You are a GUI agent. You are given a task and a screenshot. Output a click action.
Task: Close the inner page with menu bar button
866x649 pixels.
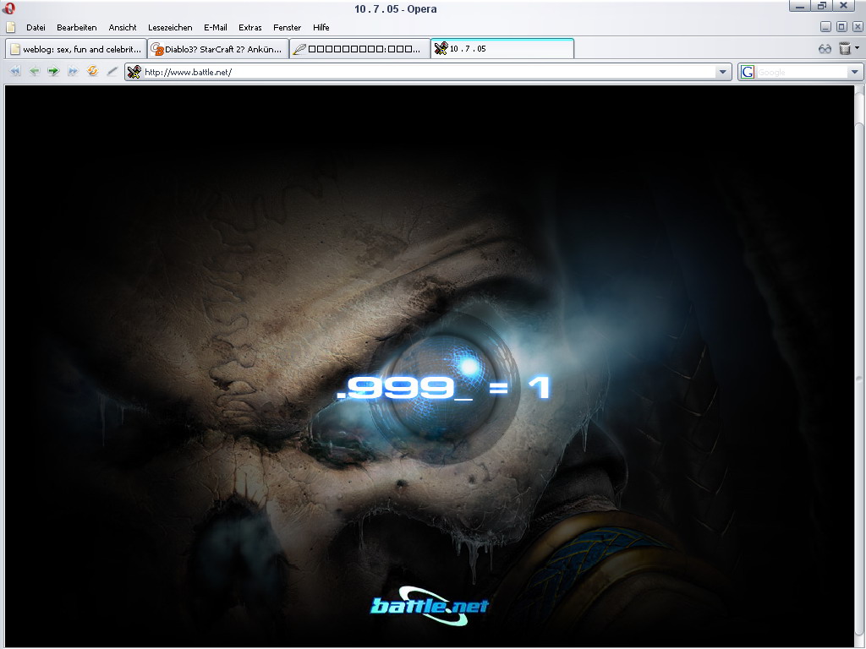(858, 27)
